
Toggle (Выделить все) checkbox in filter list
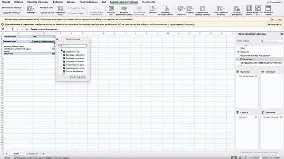[64, 52]
